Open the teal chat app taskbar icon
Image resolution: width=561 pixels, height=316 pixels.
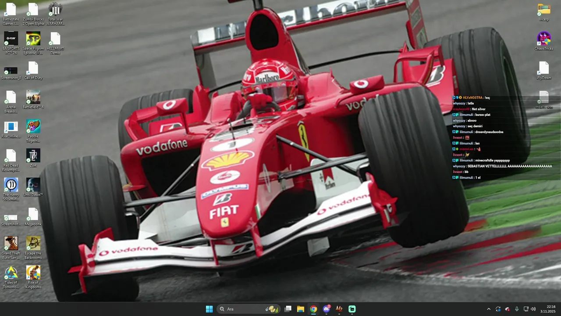(352, 309)
